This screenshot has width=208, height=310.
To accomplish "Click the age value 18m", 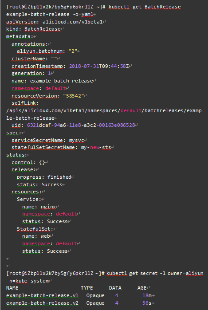I will (147, 295).
